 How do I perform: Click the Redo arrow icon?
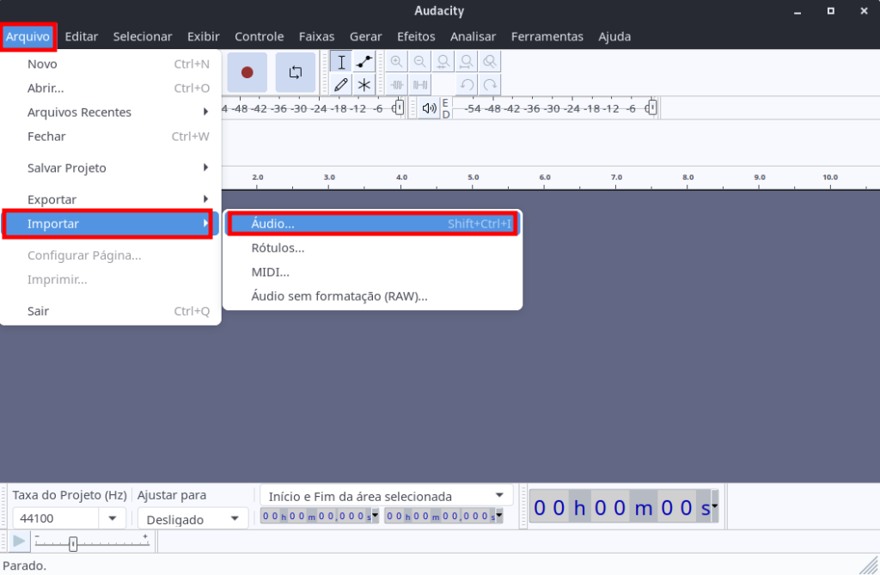(x=490, y=85)
